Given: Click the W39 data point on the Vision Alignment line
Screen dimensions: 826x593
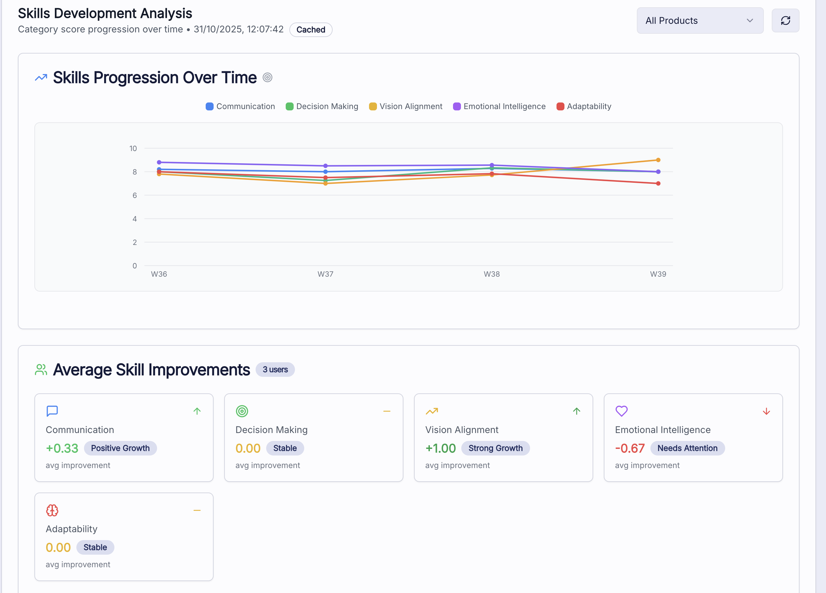Looking at the screenshot, I should tap(658, 160).
